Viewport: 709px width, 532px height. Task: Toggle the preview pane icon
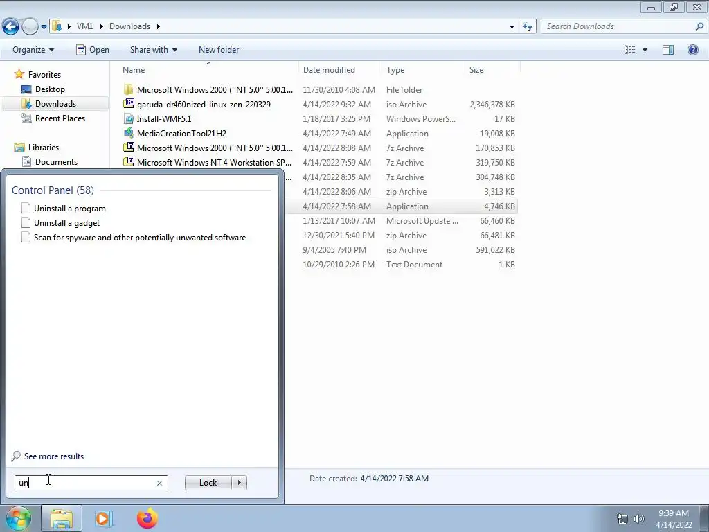[668, 50]
